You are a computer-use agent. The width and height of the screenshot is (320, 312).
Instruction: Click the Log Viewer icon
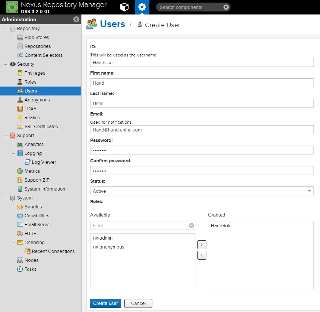click(x=27, y=162)
